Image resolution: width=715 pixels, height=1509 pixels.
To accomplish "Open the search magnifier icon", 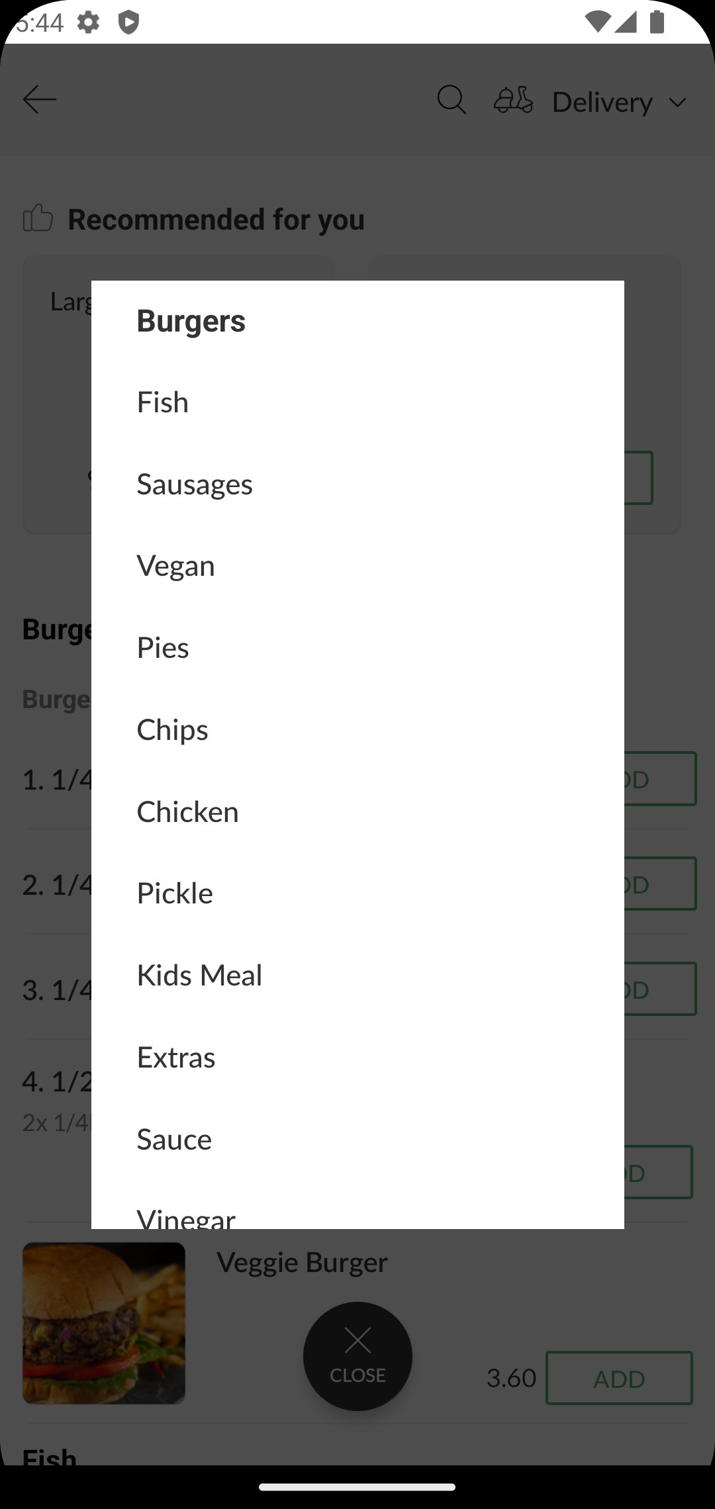I will 452,100.
